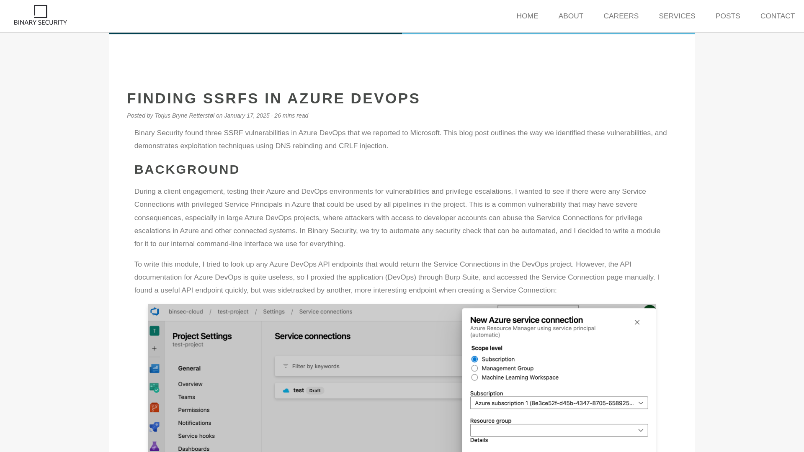
Task: Select the Management Group radio button
Action: click(474, 369)
